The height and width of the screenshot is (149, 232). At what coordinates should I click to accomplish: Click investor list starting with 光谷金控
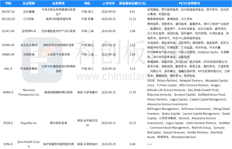pyautogui.click(x=188, y=45)
